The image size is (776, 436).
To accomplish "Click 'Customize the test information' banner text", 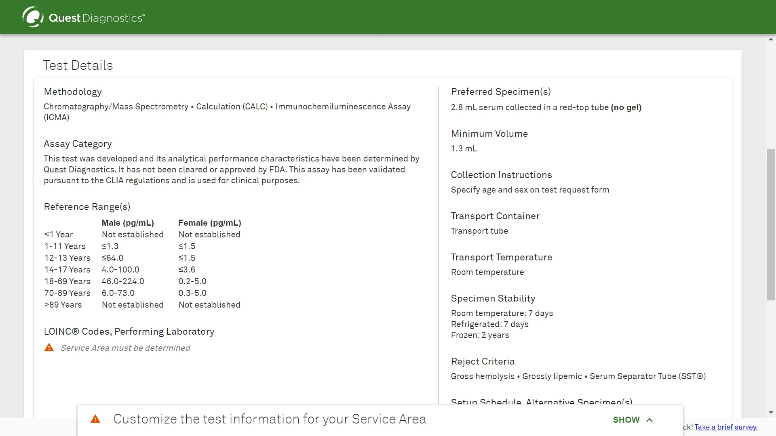I will [x=270, y=419].
